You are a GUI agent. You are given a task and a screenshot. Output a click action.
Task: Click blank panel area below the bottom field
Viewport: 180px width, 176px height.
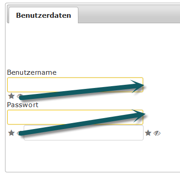click(x=91, y=156)
